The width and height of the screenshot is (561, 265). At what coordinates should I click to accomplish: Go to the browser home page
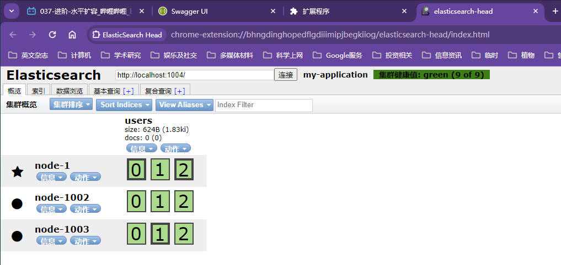(x=72, y=35)
